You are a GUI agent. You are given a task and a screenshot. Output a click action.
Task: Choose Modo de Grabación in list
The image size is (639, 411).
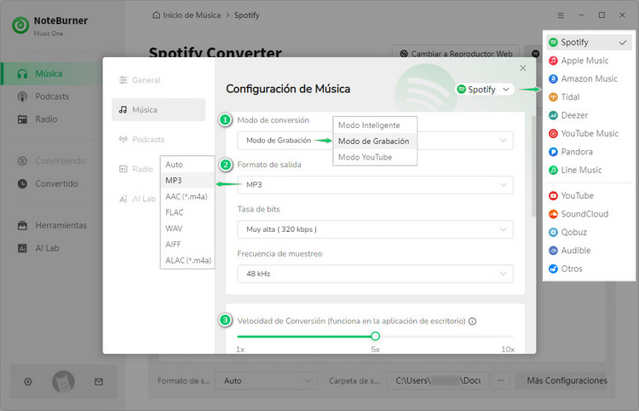click(375, 141)
